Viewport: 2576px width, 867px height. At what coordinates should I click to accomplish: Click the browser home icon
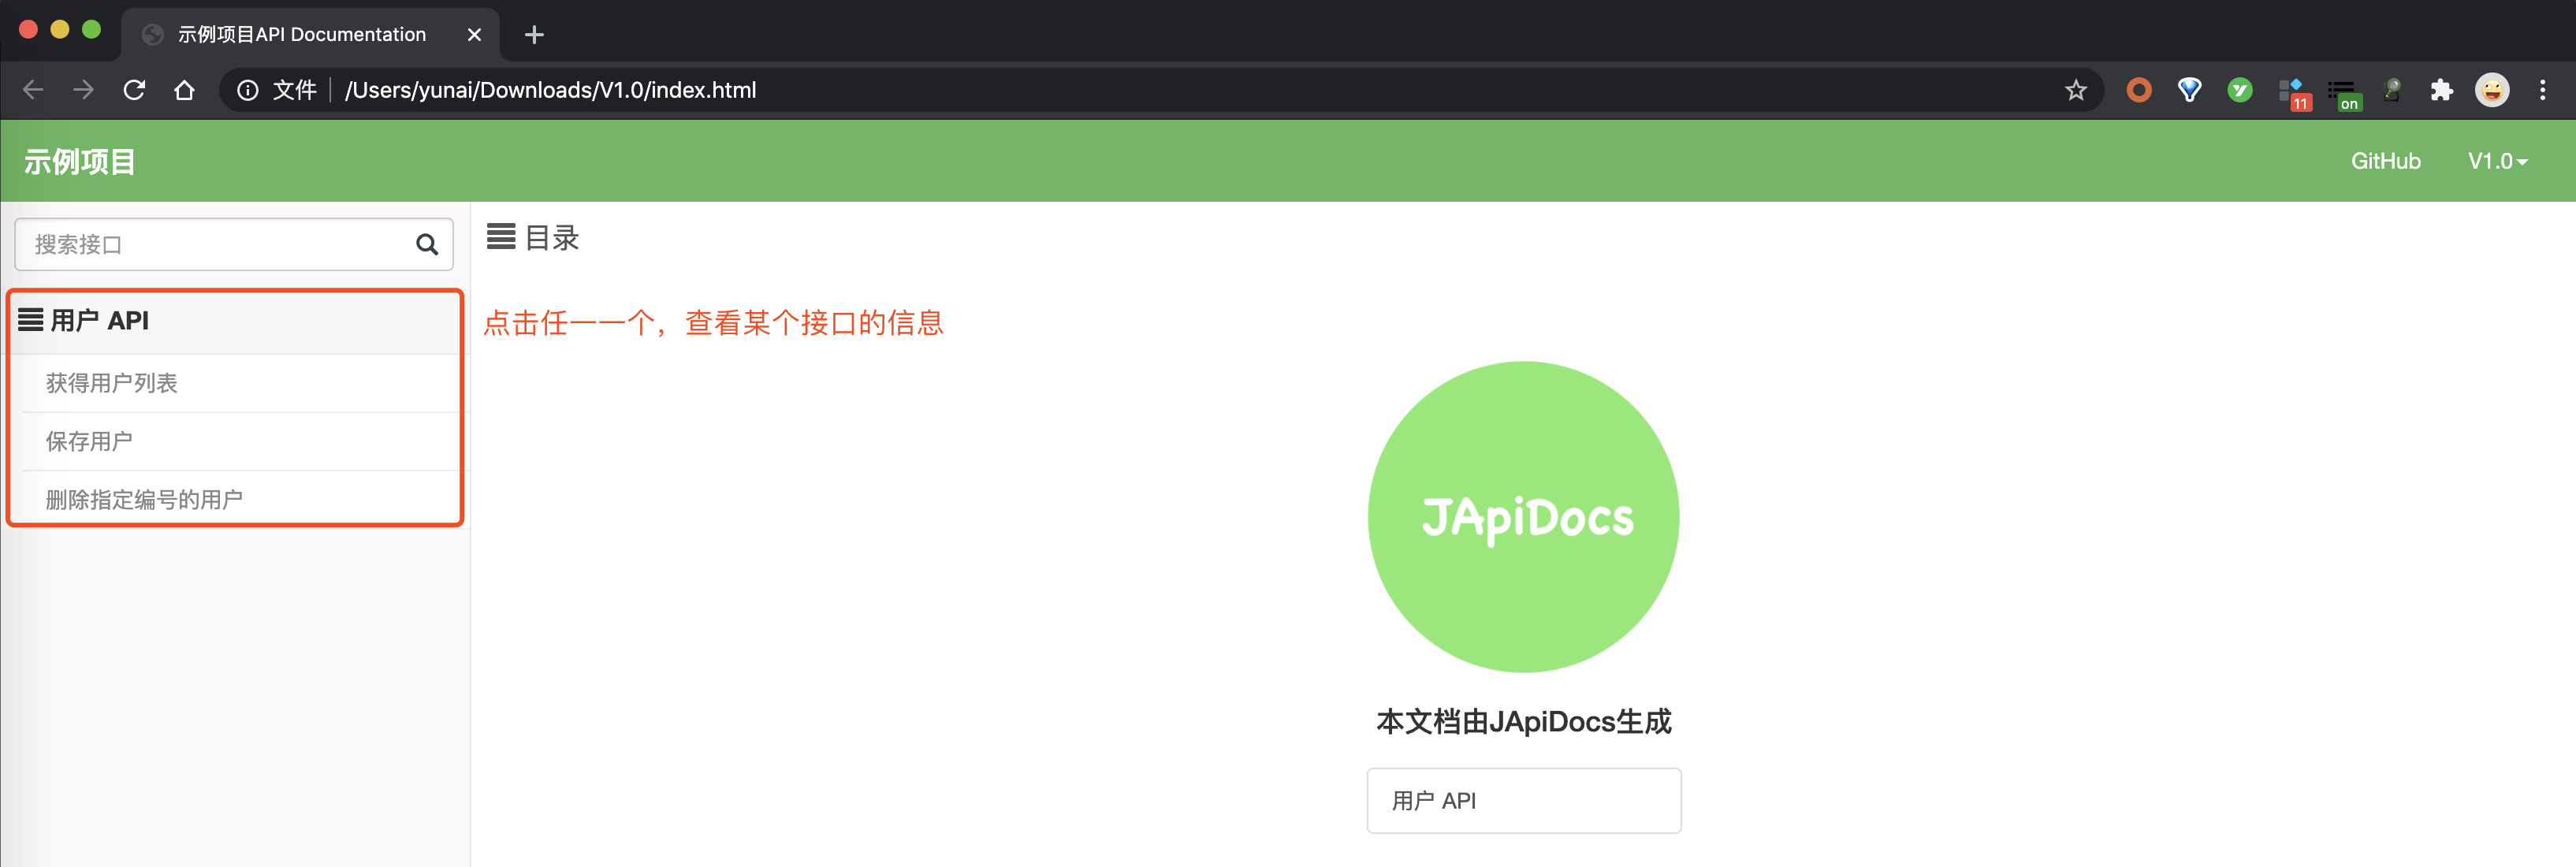184,90
